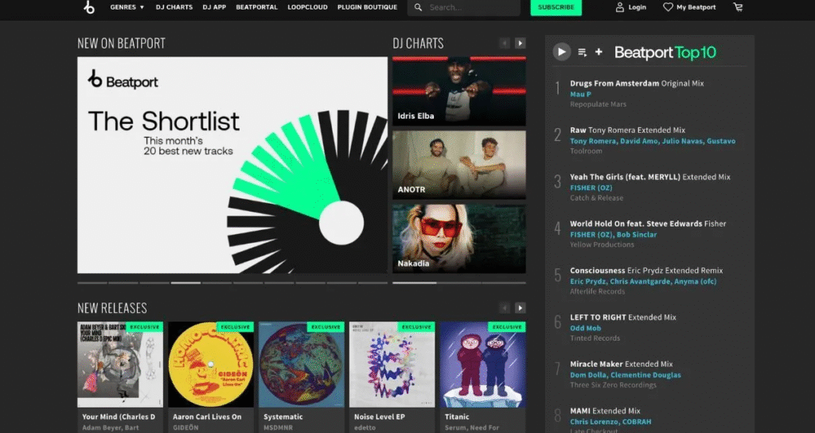The image size is (815, 433).
Task: Open track Miracle Maker Extended Mix
Action: (x=622, y=364)
